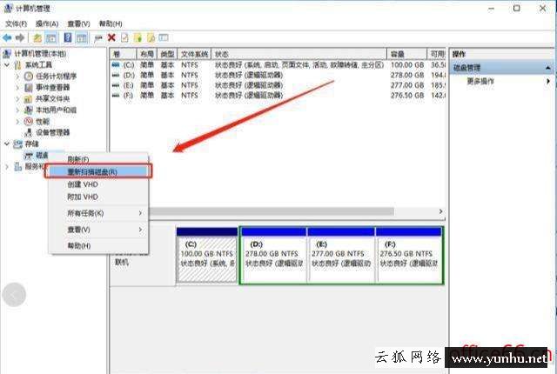Click the blue question mark Help icon
Viewport: 557px width, 374px height.
pos(68,37)
